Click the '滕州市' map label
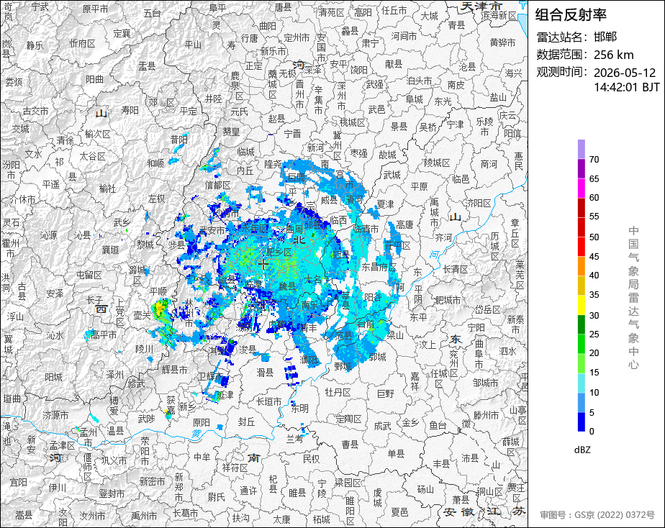 487,415
